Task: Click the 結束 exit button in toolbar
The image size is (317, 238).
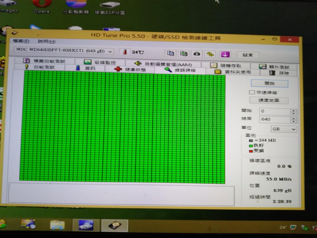Action: 248,55
